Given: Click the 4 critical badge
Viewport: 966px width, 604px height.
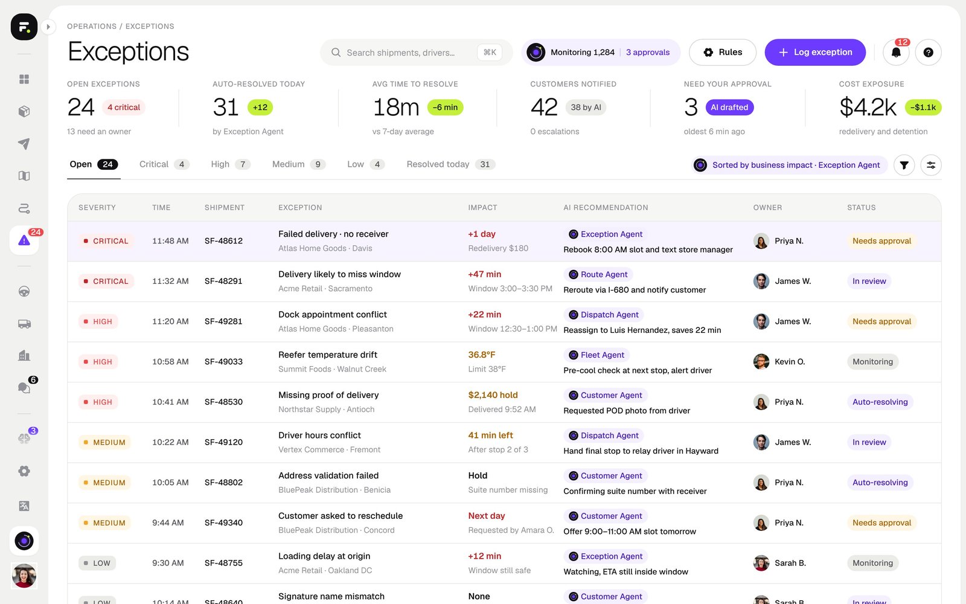Looking at the screenshot, I should pos(124,108).
